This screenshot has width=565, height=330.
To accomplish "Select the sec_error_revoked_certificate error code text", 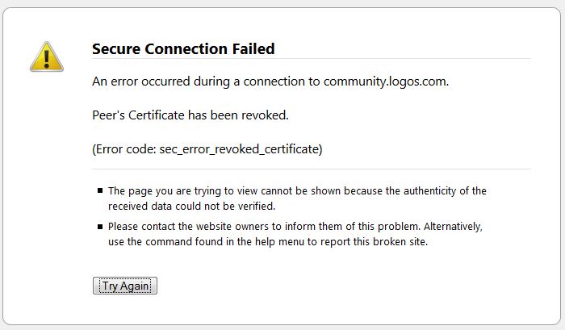I will pyautogui.click(x=239, y=149).
